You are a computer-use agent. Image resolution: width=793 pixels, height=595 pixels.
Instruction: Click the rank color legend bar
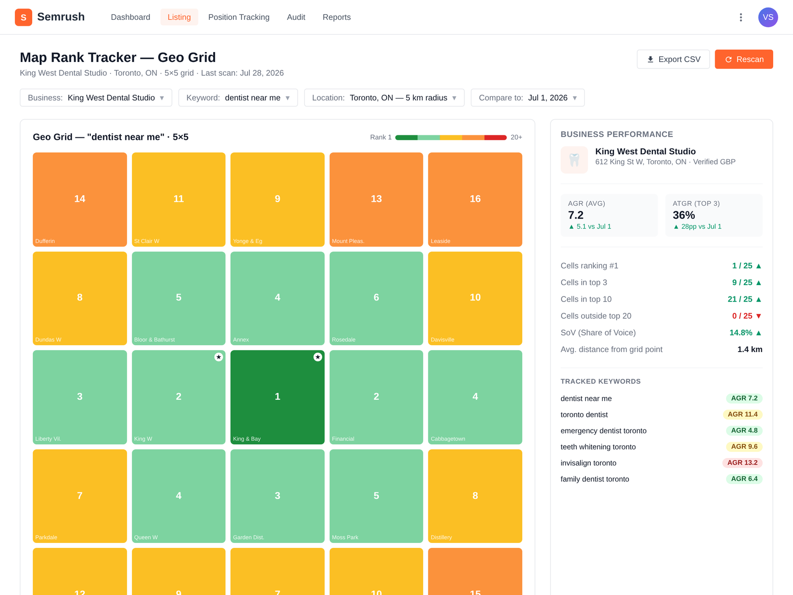coord(451,137)
